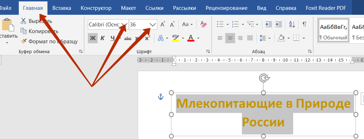Align text right

coord(240,38)
